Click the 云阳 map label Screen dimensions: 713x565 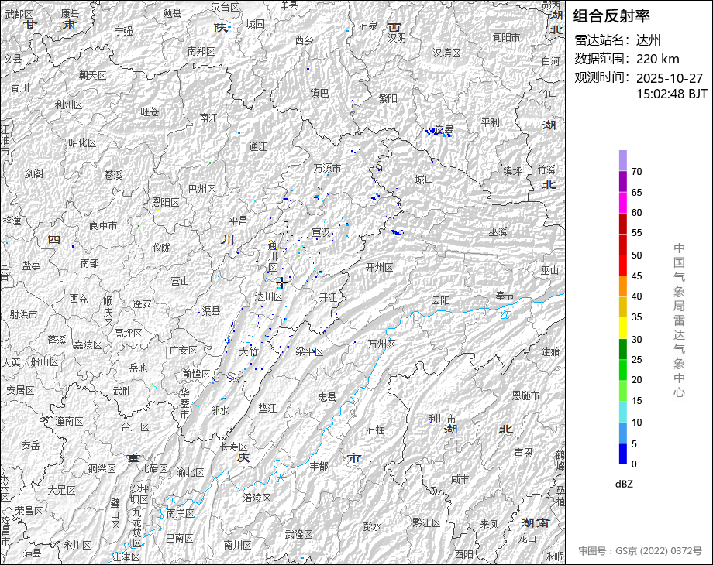pos(441,300)
